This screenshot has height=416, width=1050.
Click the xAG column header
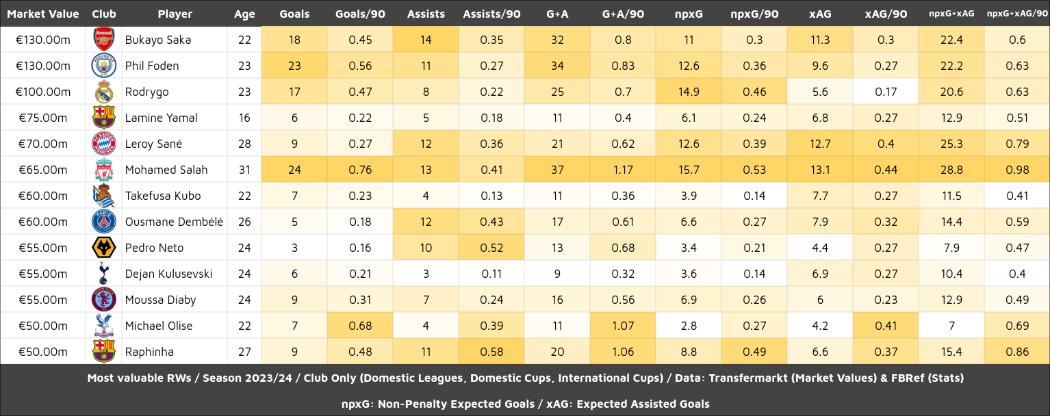820,14
